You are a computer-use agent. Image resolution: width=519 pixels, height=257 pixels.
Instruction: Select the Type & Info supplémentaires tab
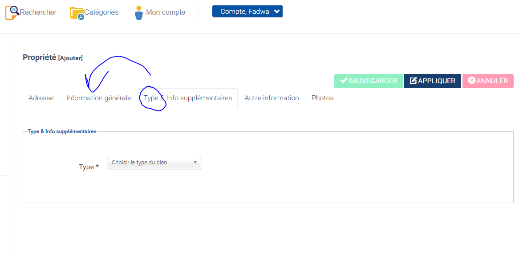click(188, 98)
